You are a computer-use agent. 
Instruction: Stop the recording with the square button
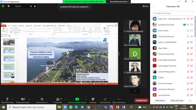click(35, 6)
